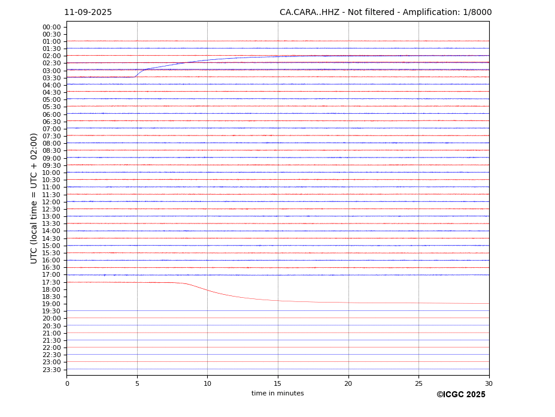Select the 05:00 time row label
This screenshot has width=555, height=417.
(51, 100)
